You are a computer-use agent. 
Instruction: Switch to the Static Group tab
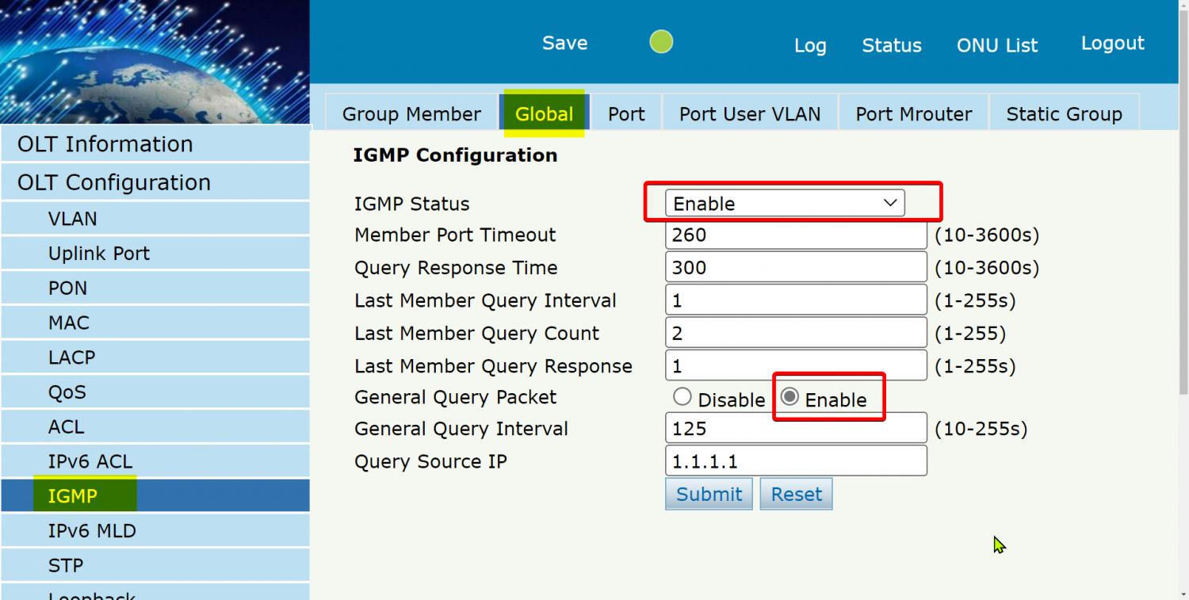coord(1063,114)
